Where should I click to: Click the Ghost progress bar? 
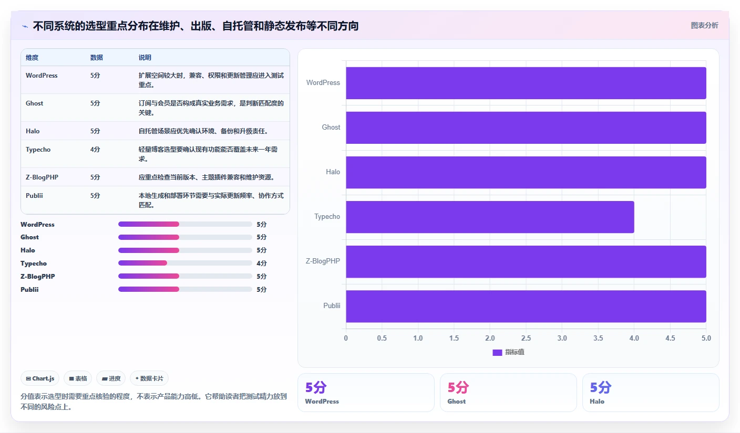185,237
